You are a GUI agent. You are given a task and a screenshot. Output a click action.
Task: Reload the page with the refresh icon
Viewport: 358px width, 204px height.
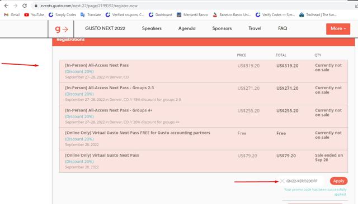[25, 6]
